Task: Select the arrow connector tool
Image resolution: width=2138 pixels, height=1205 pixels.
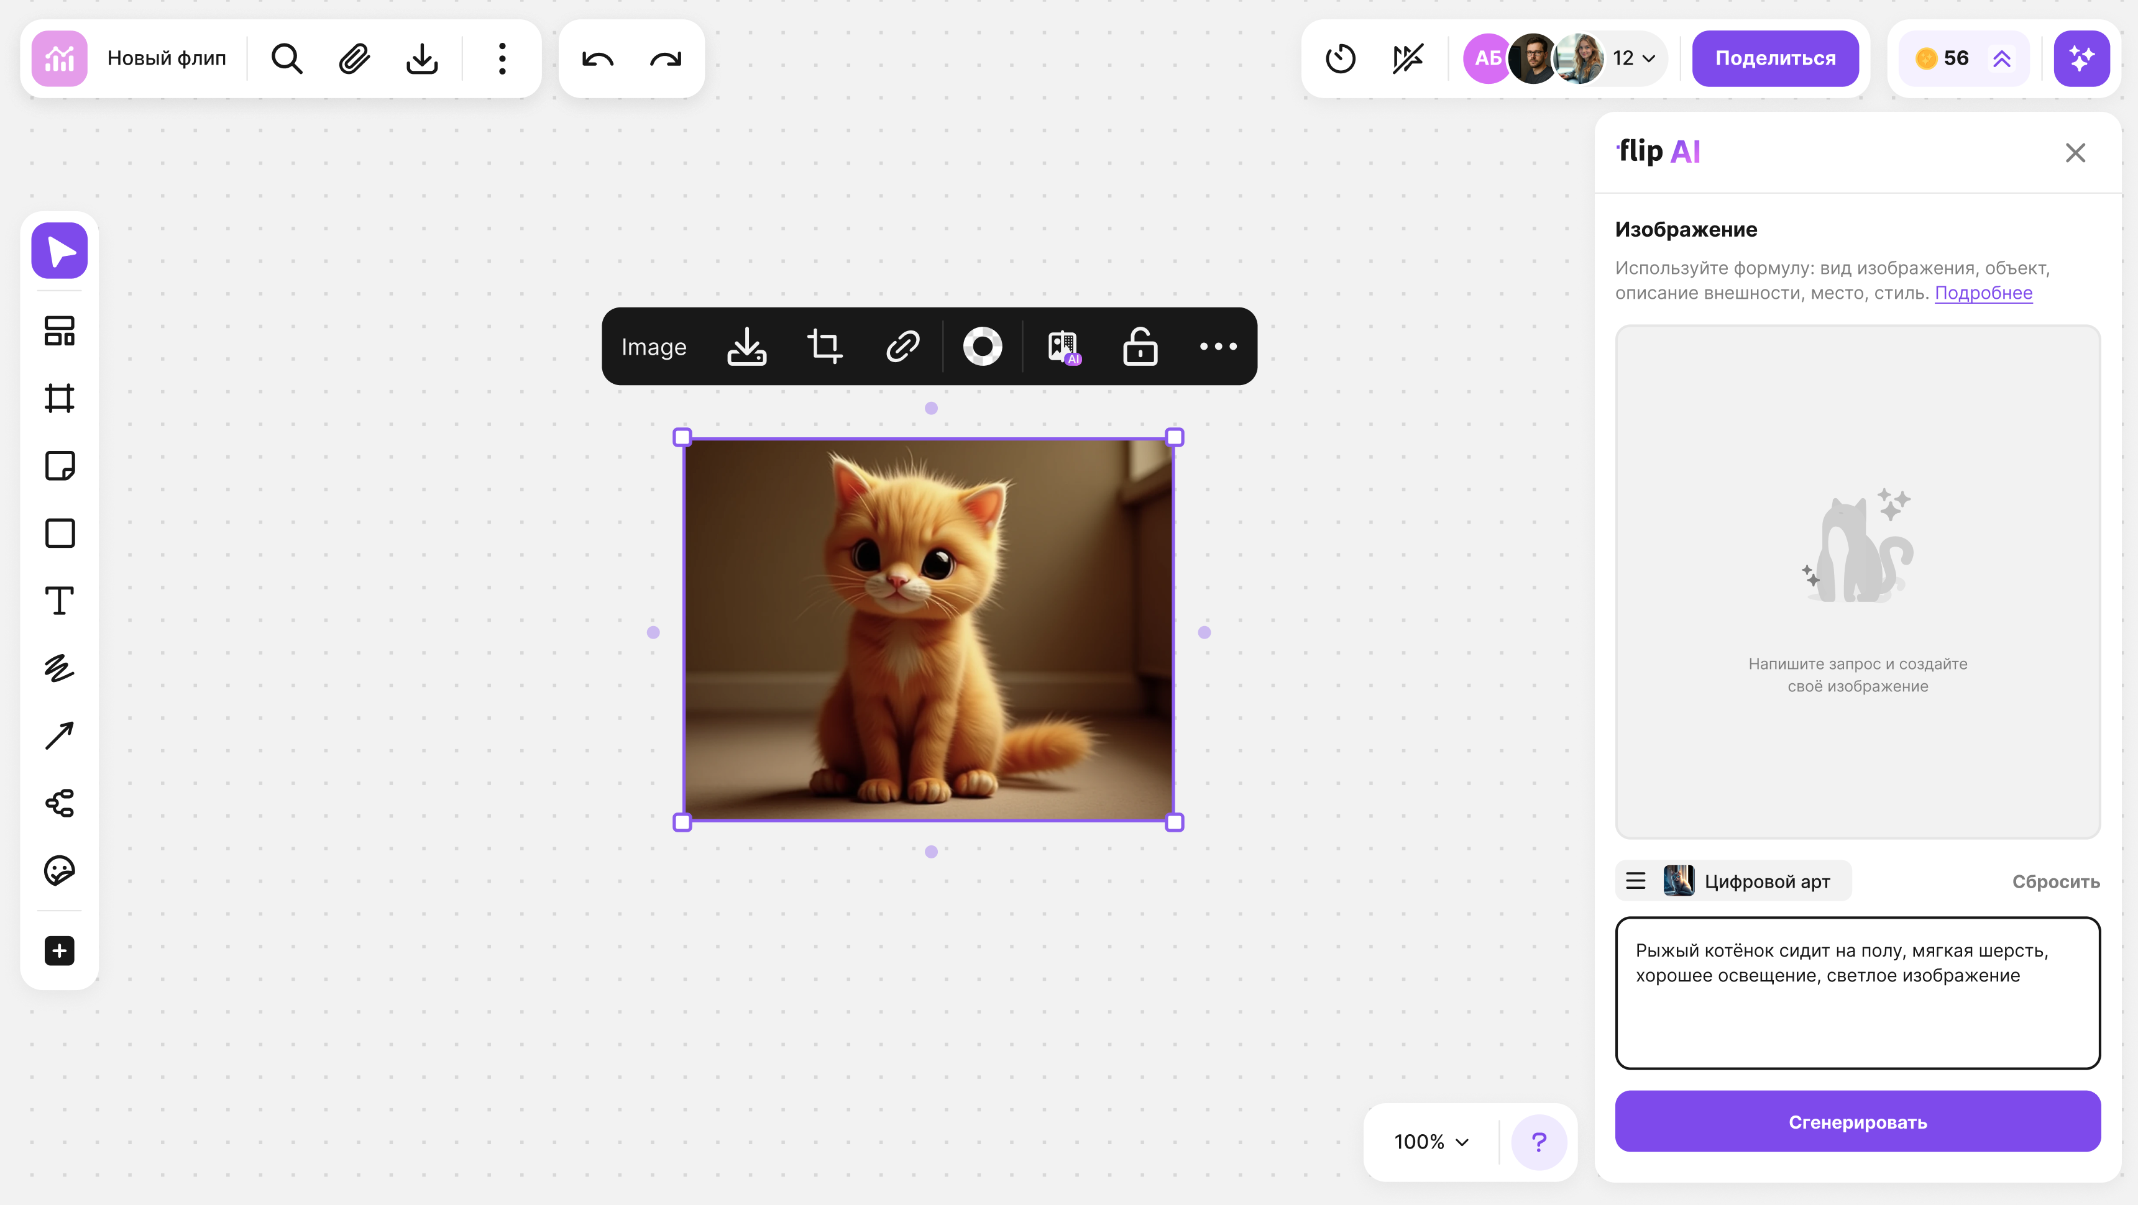Action: click(60, 735)
